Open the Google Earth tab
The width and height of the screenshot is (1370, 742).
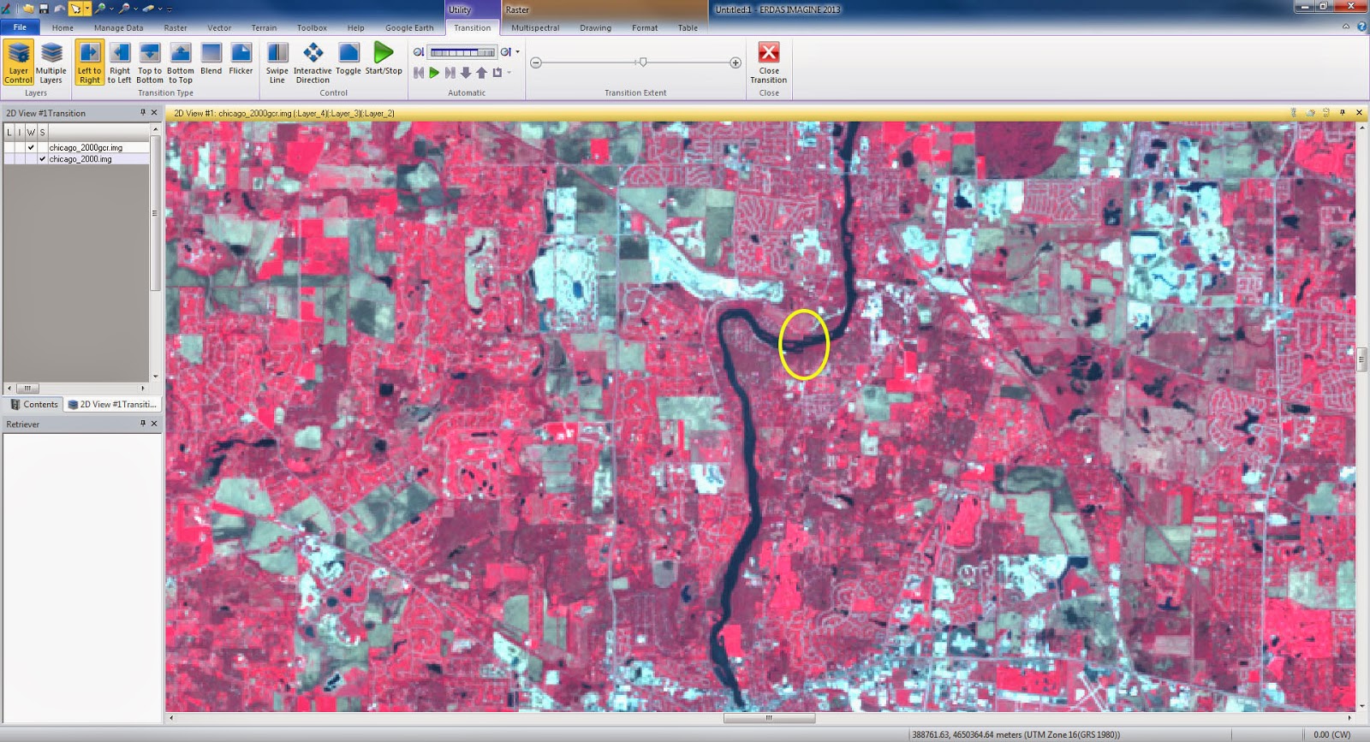click(x=409, y=27)
